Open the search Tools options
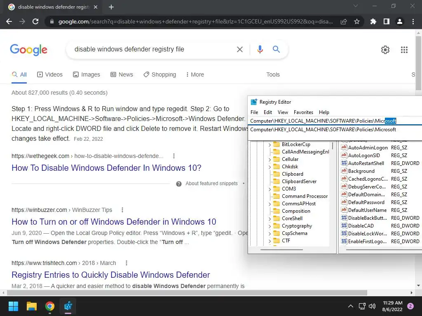422x316 pixels. (273, 75)
